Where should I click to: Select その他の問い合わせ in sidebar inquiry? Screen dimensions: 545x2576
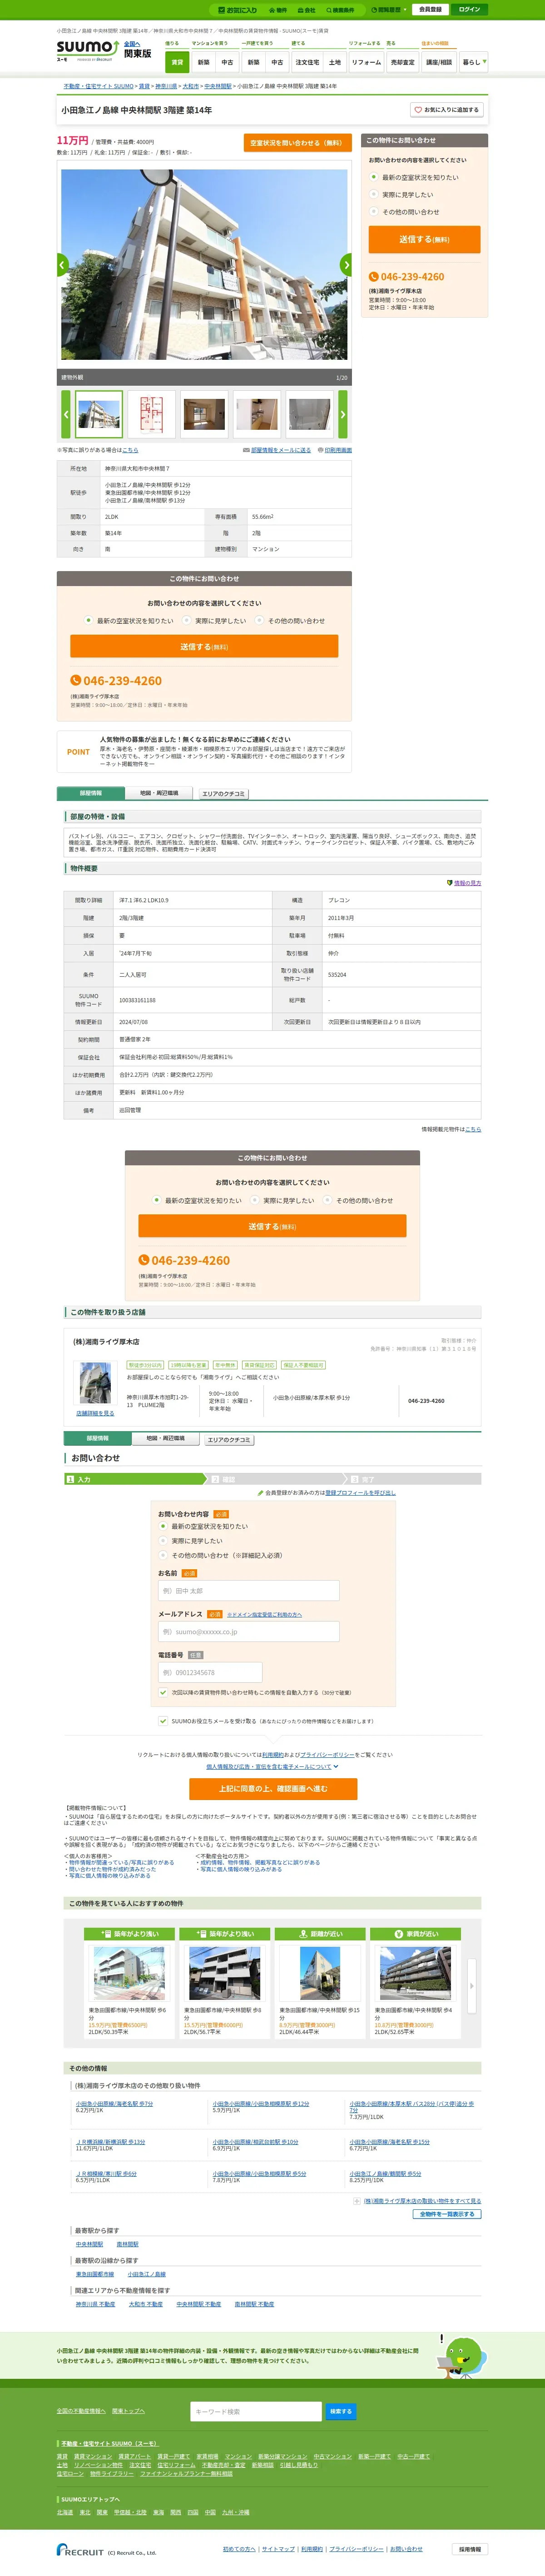pyautogui.click(x=374, y=212)
